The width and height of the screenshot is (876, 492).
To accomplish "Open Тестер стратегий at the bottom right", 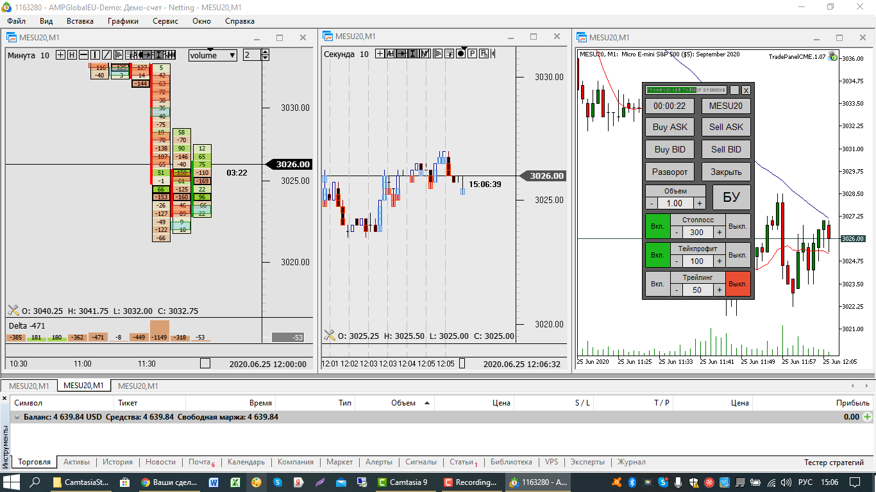I will [x=834, y=462].
